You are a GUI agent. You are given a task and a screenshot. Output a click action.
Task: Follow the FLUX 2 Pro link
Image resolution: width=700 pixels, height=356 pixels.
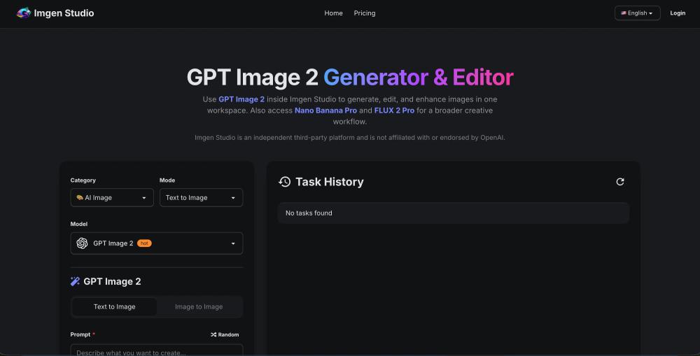(x=394, y=111)
